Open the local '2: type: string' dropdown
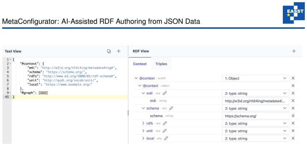 (256, 138)
